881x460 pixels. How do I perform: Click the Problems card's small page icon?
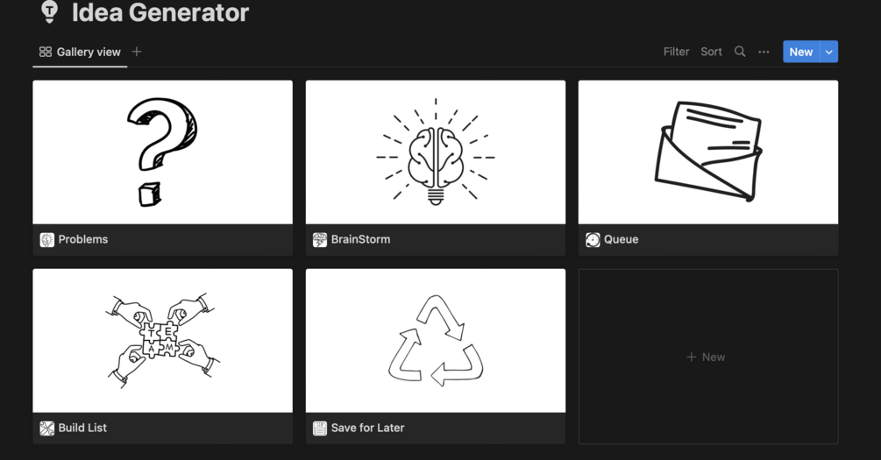coord(47,240)
